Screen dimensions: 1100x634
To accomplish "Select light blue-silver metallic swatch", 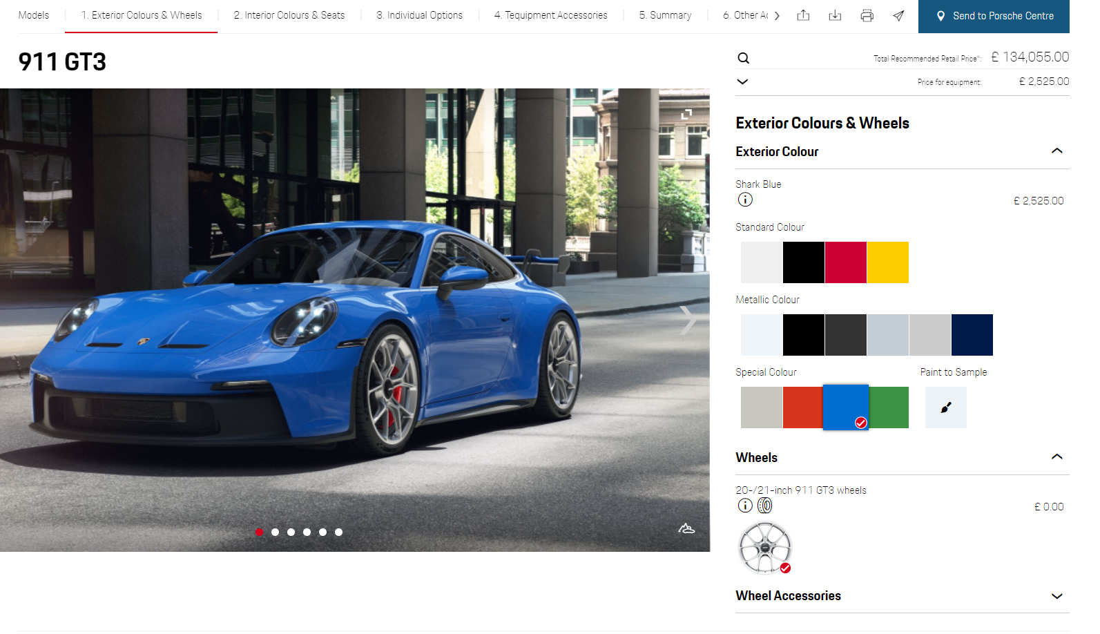I will pyautogui.click(x=888, y=335).
